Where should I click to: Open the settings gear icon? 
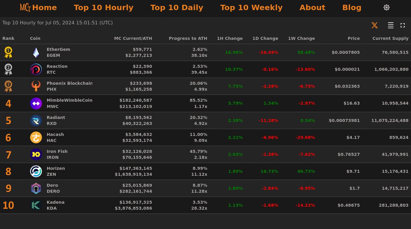[386, 8]
